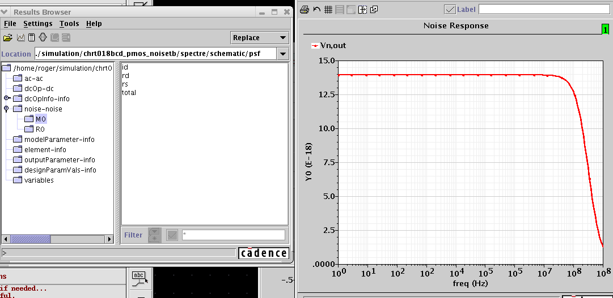The width and height of the screenshot is (613, 298).
Task: Click the plot signal graph icon
Action: point(20,38)
